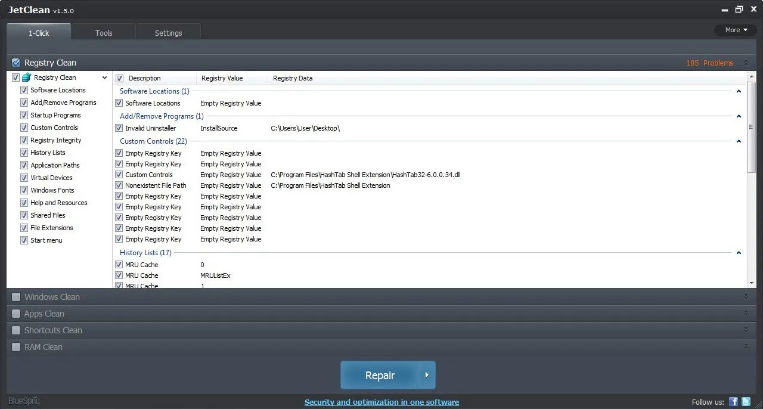Click the RAM Clean section icon
Viewport: 763px width, 409px height.
16,346
